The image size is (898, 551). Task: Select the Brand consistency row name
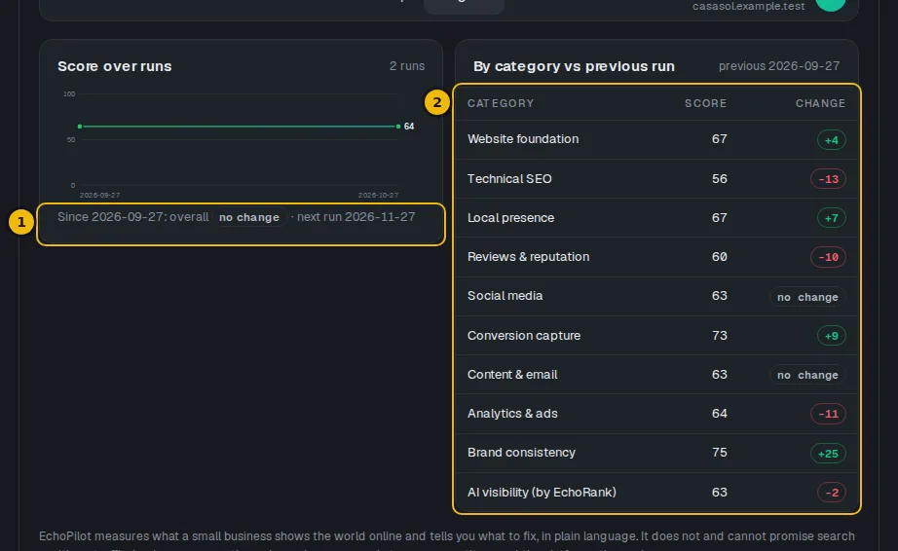point(521,453)
